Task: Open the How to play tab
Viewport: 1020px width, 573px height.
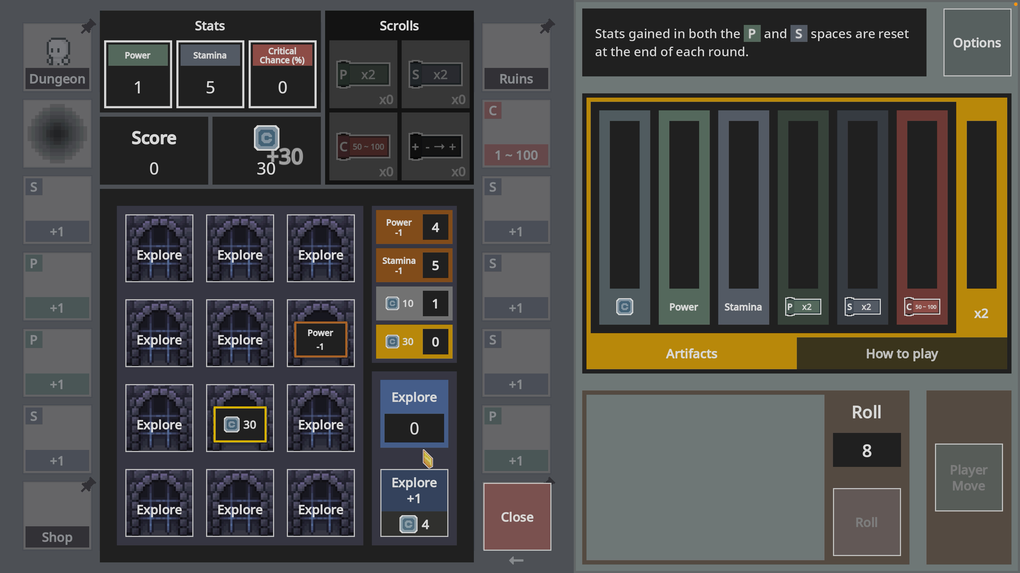Action: click(902, 354)
